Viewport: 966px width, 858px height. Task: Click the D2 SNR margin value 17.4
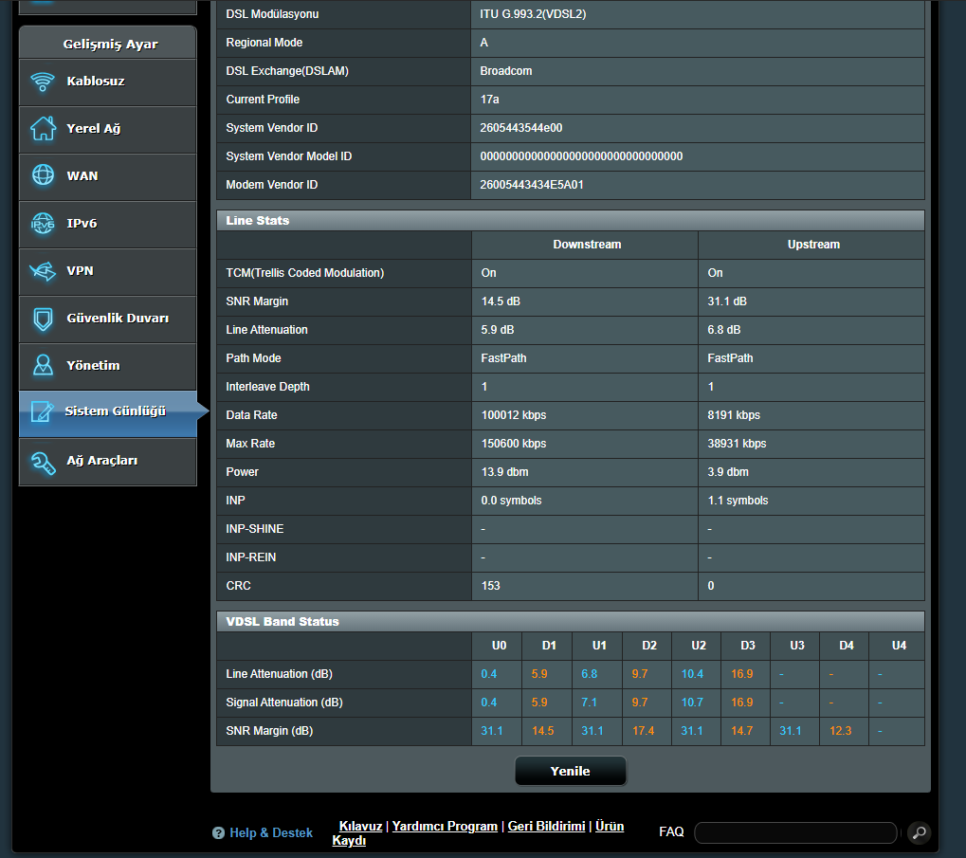[643, 731]
